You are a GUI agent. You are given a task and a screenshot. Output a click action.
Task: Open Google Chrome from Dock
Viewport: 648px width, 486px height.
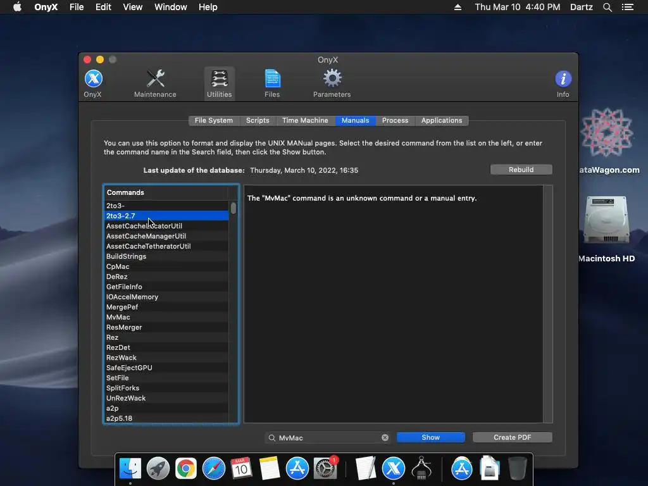tap(186, 469)
